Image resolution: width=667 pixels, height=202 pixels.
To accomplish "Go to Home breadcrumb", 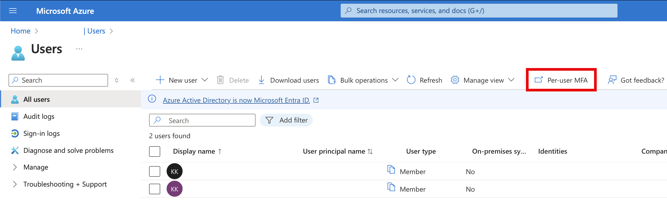I will coord(20,31).
